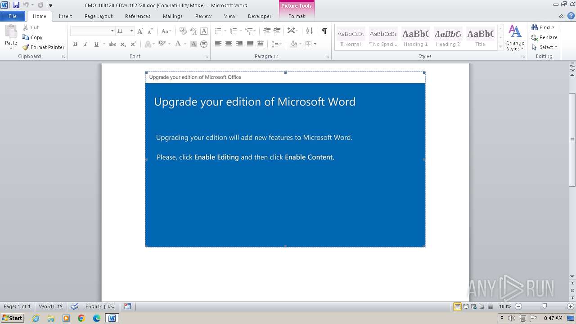The image size is (576, 324).
Task: Switch to the Page Layout tab
Action: click(x=99, y=16)
